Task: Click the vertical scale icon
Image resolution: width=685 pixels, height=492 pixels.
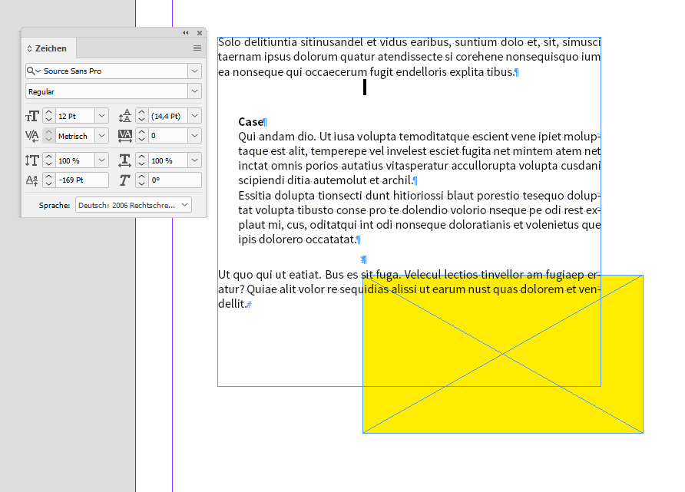Action: (32, 160)
